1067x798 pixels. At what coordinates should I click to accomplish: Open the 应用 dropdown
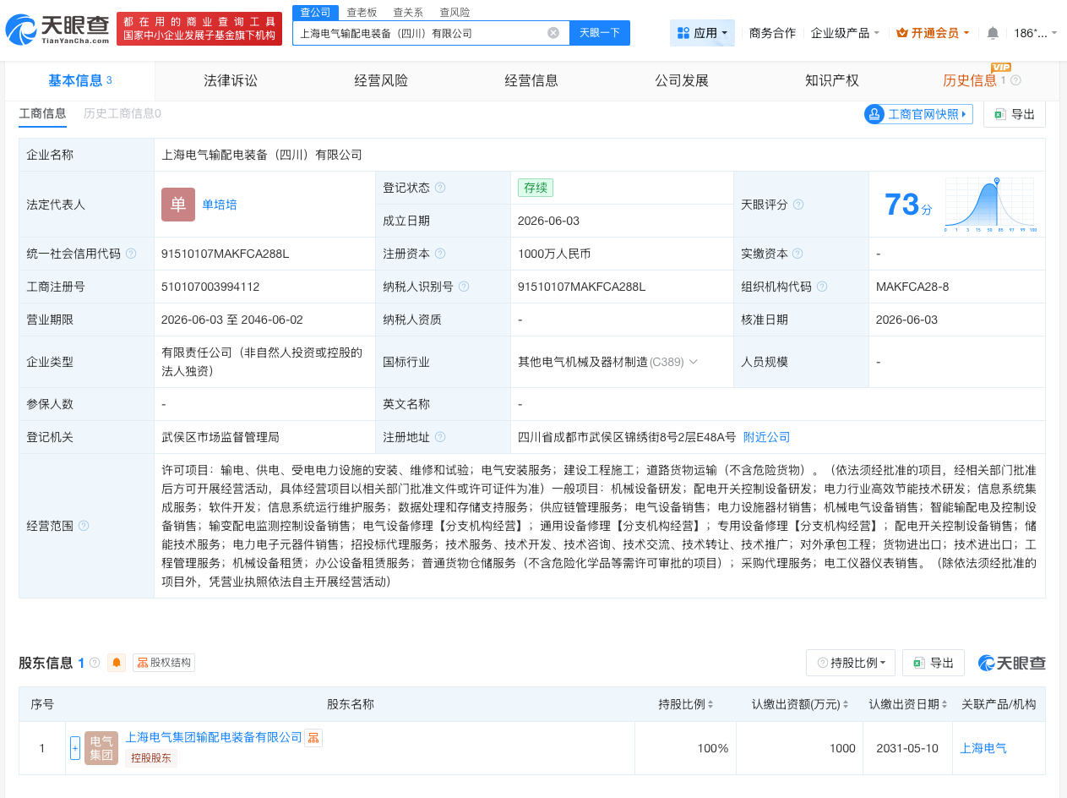pos(702,33)
